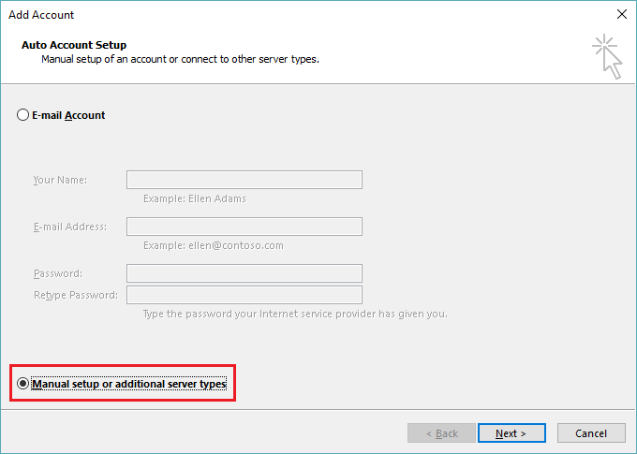Close the Add Account window

(x=621, y=15)
